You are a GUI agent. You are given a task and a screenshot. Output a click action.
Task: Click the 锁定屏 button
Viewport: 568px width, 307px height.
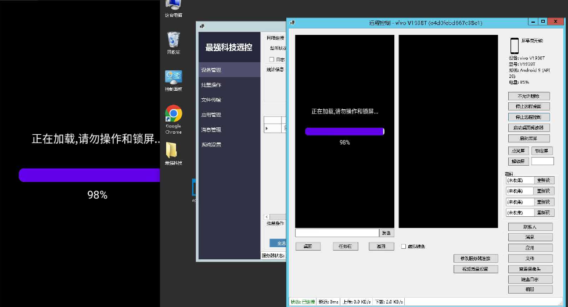542,151
